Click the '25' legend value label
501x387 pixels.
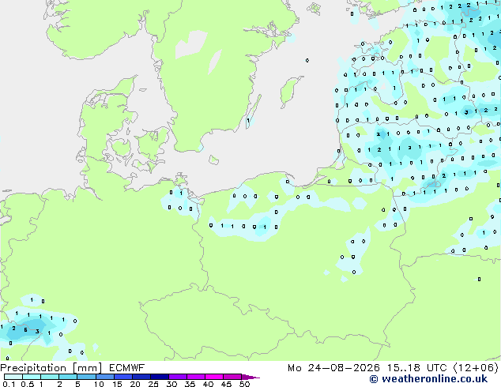coord(153,384)
